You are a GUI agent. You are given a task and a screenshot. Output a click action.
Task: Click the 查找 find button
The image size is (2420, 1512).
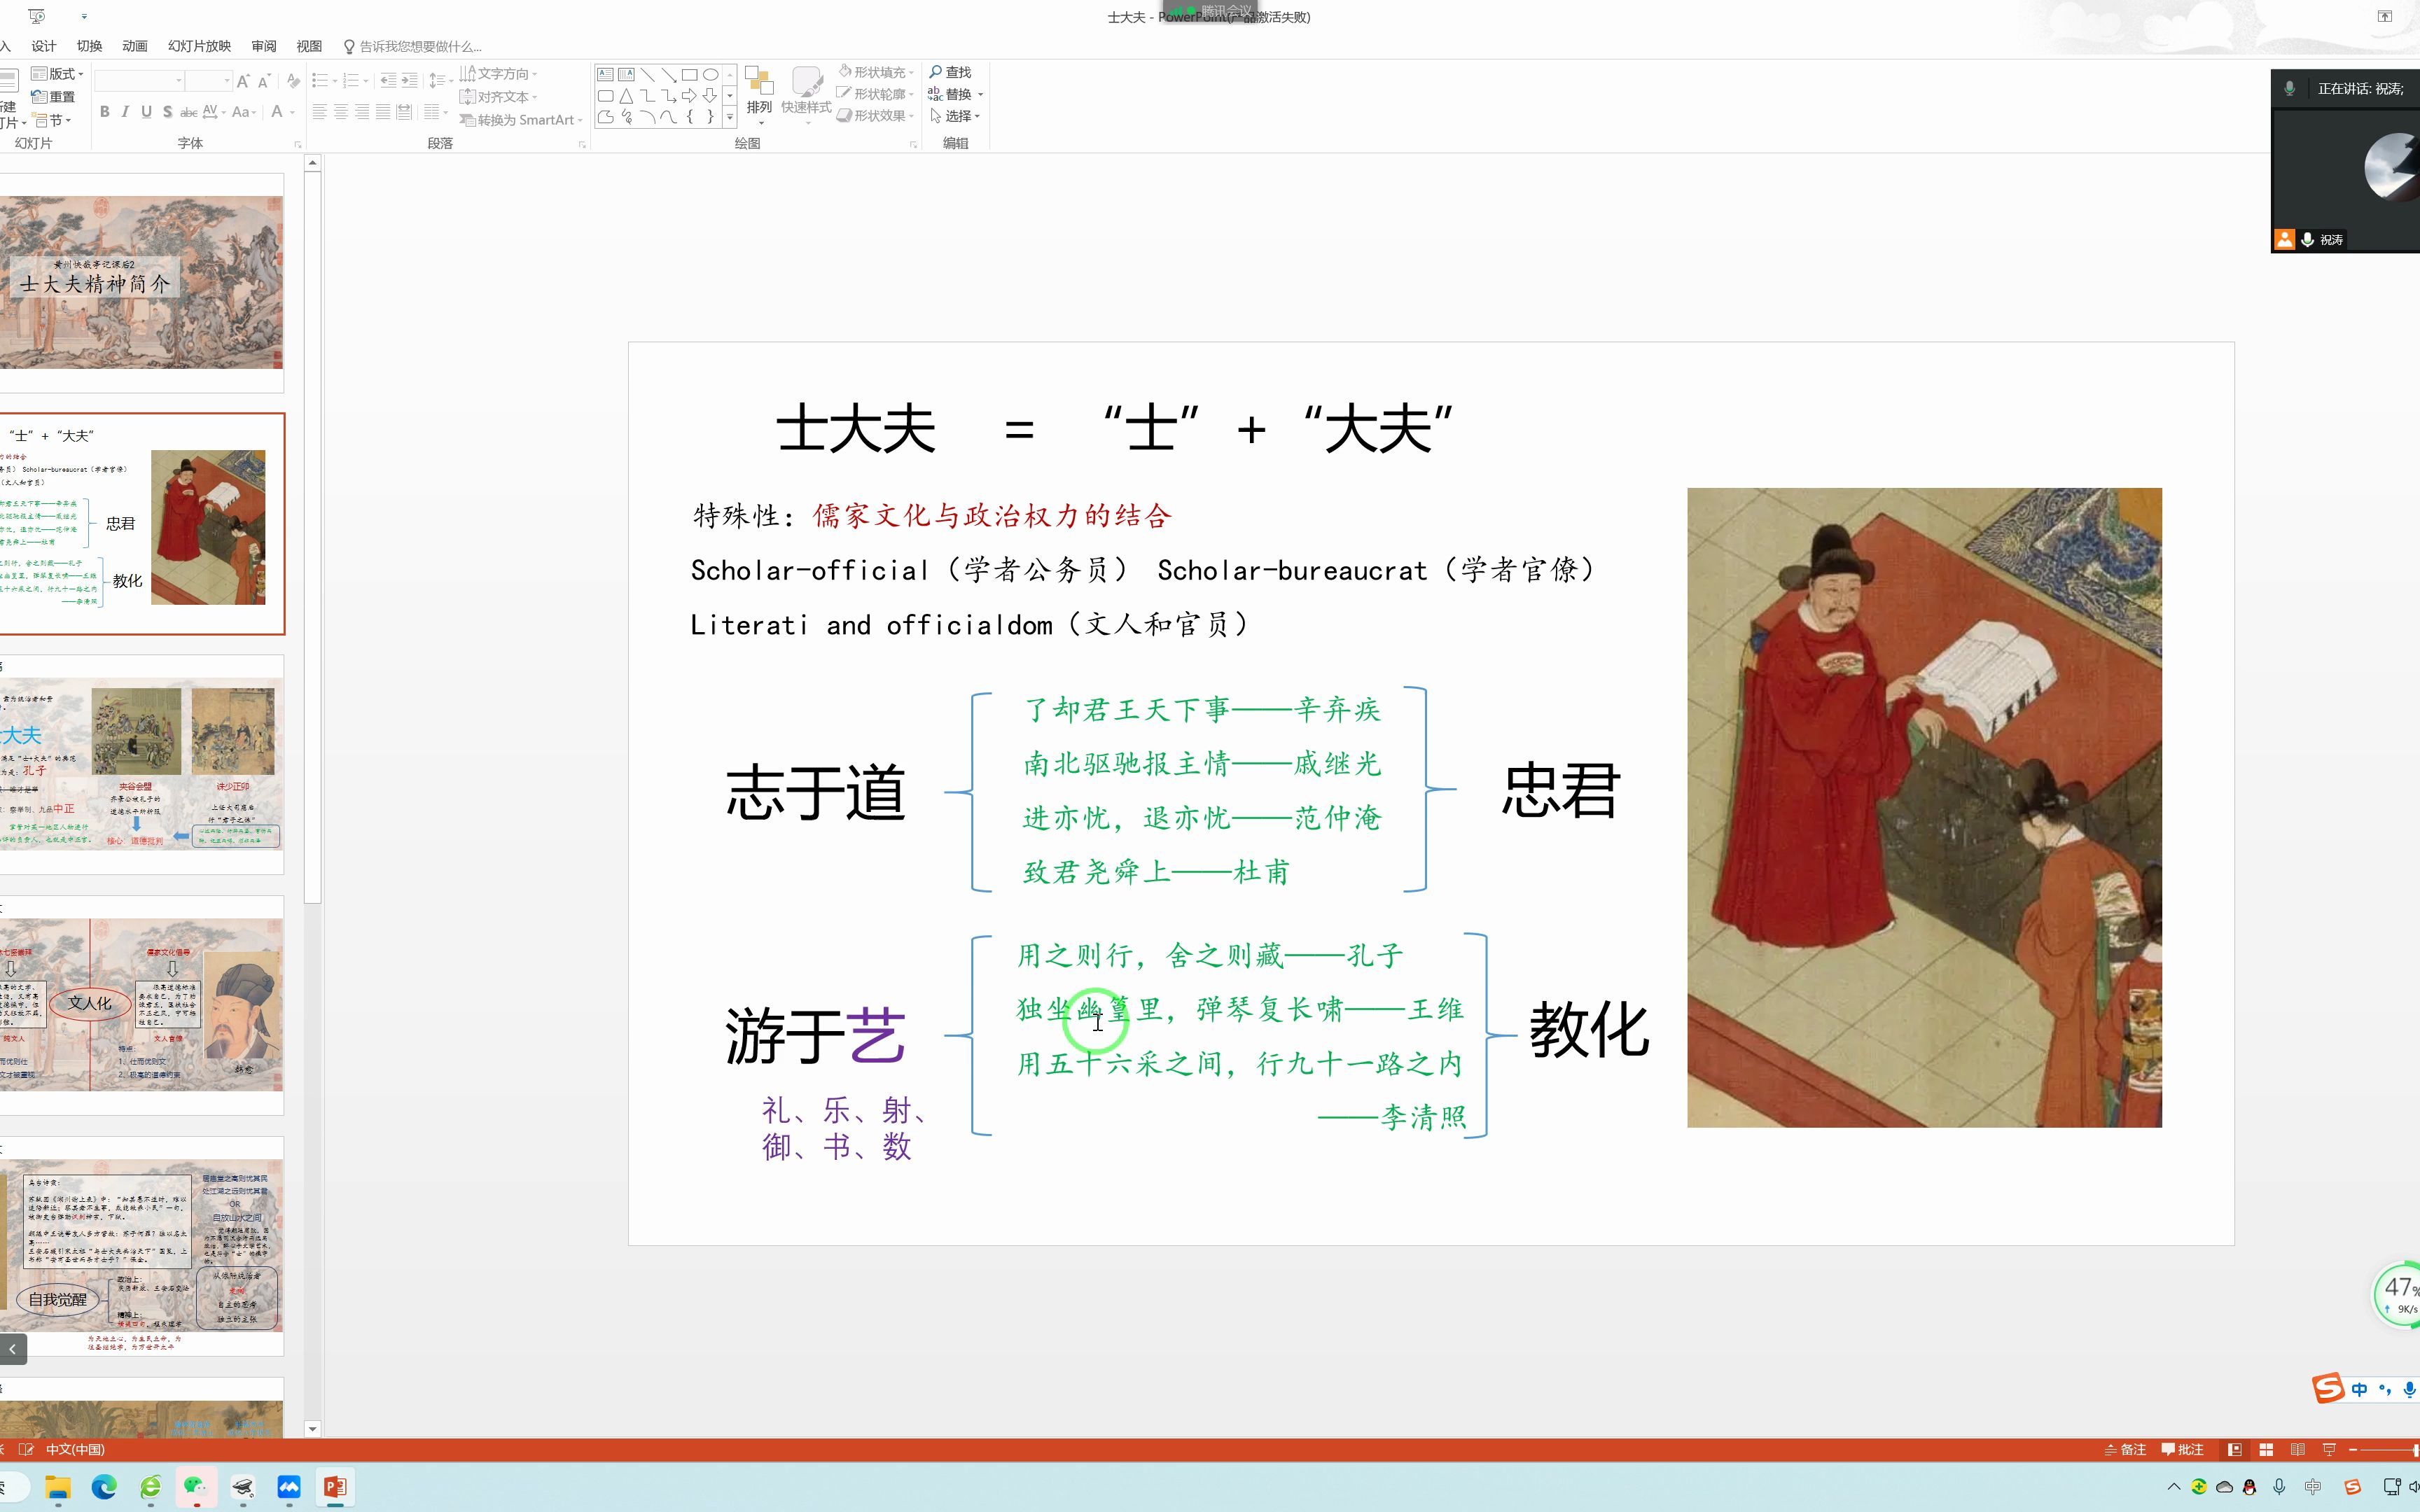[950, 72]
